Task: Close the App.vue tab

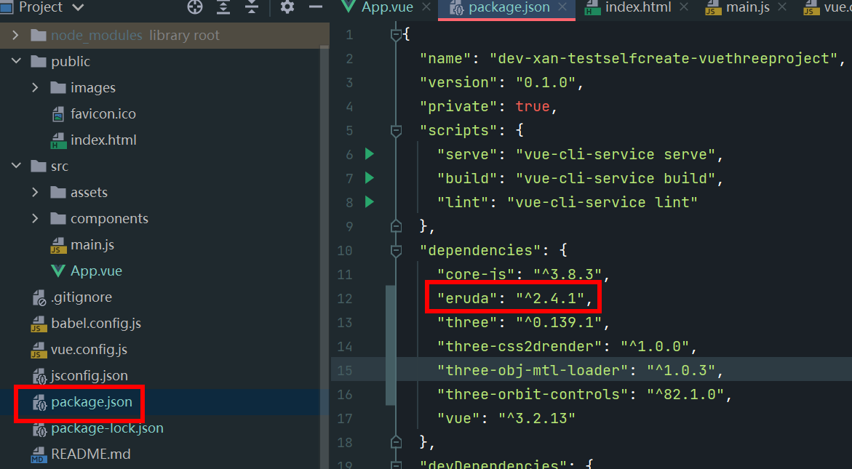Action: coord(426,7)
